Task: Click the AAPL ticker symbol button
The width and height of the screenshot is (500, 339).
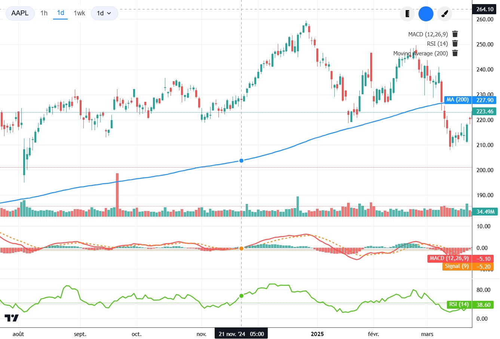Action: click(20, 13)
